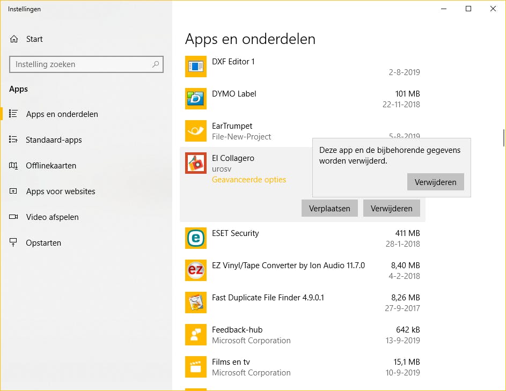Screen dimensions: 506x391
Task: Click the Video afspelen camera icon
Action: pyautogui.click(x=13, y=217)
